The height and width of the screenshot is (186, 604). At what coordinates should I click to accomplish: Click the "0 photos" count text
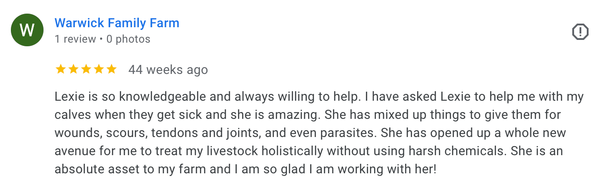(x=128, y=39)
